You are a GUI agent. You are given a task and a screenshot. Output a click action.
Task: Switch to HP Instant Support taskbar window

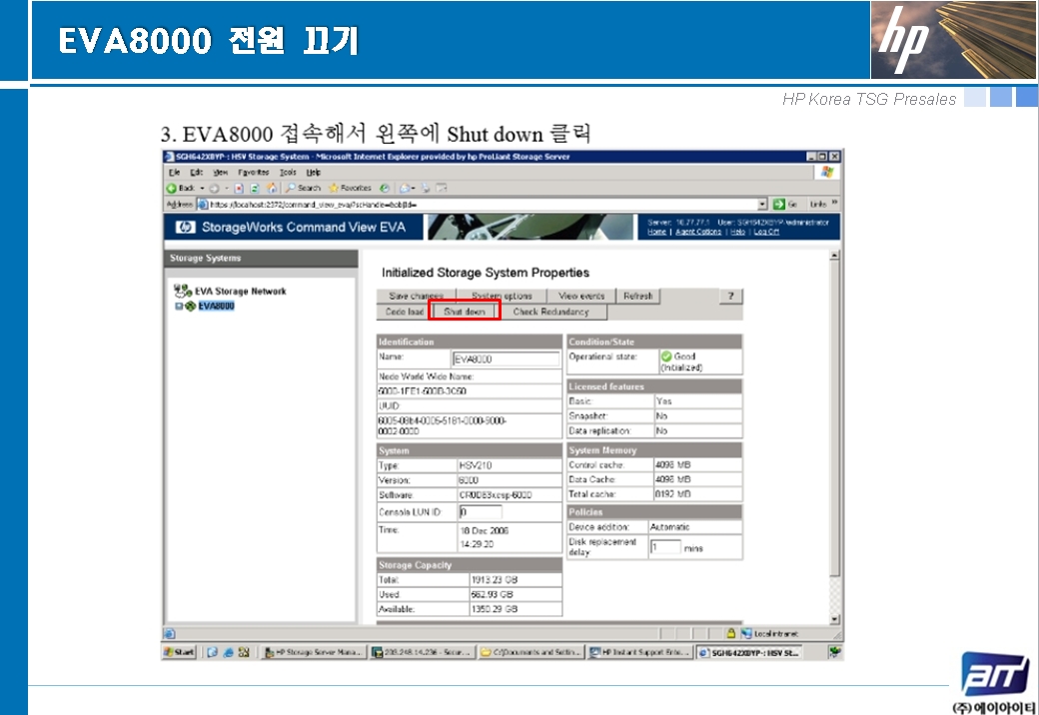[x=640, y=652]
